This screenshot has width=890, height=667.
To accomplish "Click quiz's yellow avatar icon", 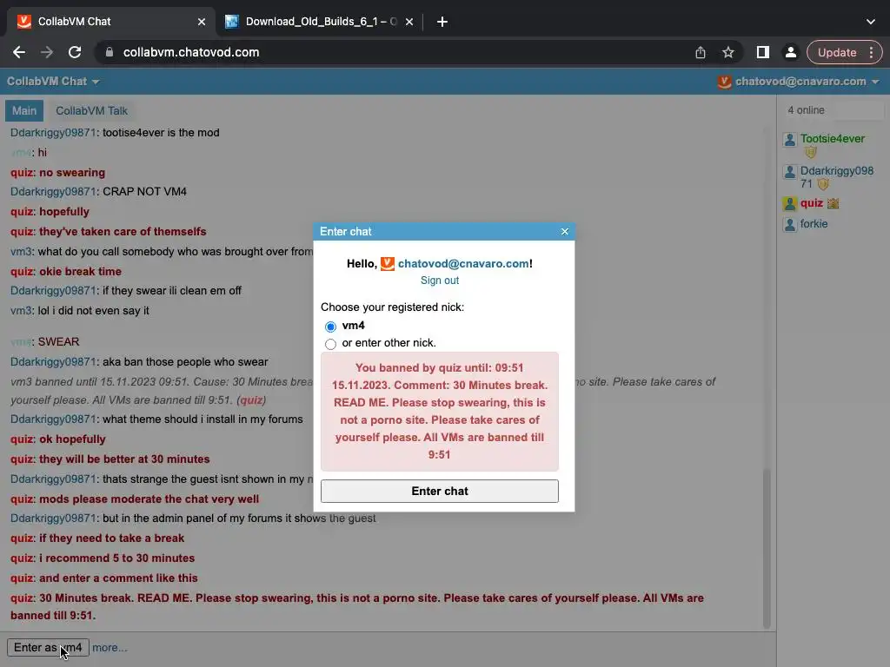I will [789, 203].
